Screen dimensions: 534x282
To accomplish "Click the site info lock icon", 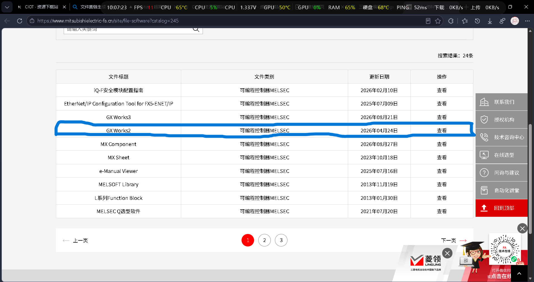I will click(x=32, y=21).
